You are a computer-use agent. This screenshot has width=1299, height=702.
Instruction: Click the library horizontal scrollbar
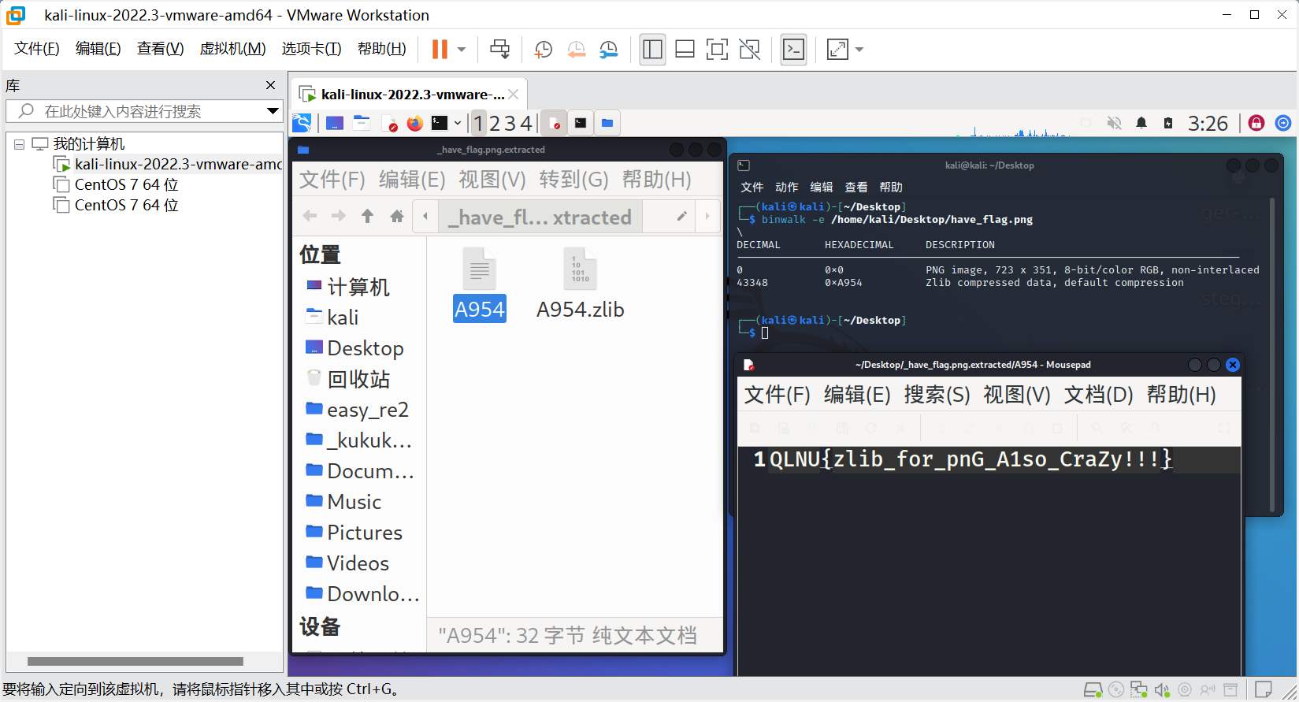click(x=135, y=661)
